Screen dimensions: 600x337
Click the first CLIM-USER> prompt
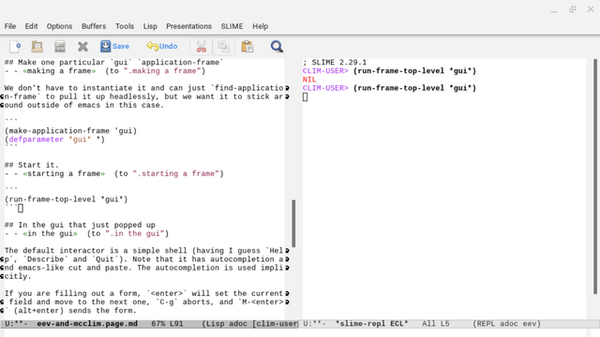pyautogui.click(x=325, y=71)
